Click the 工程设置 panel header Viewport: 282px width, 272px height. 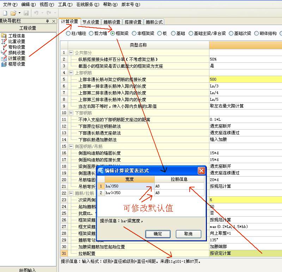point(28,28)
